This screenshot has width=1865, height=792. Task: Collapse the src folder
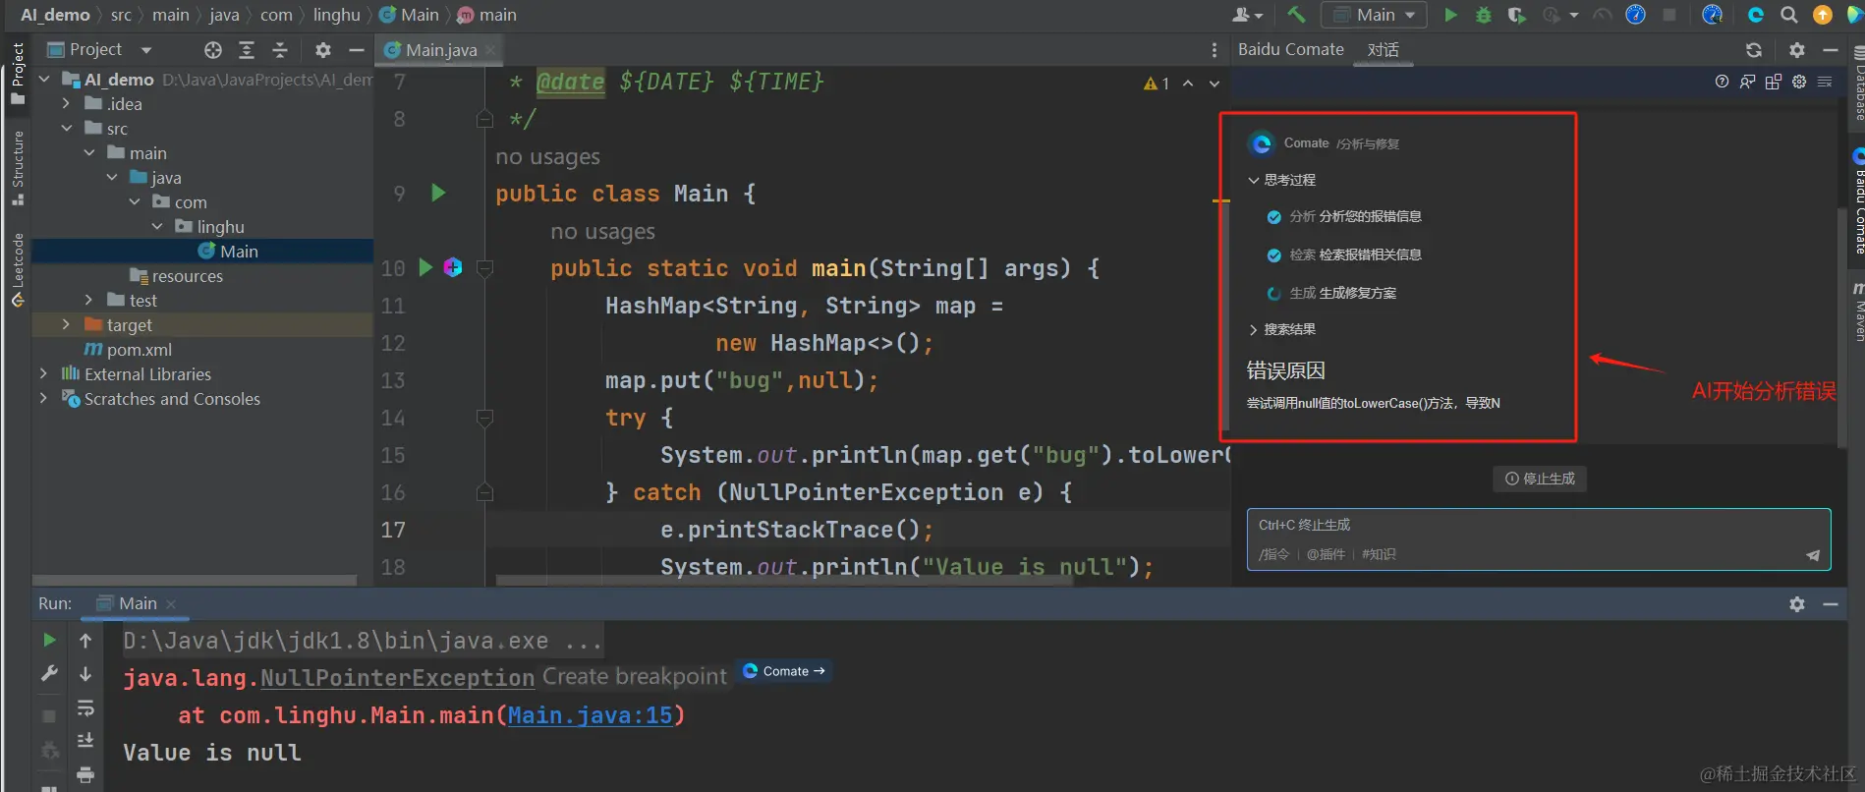point(67,128)
